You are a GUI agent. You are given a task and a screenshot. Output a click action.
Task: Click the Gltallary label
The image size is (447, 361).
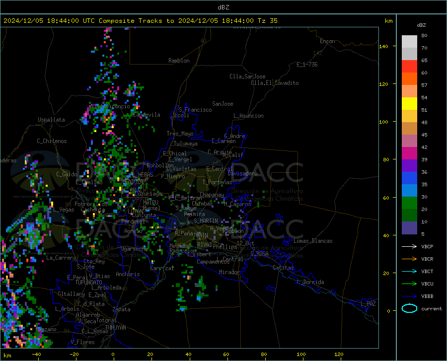click(71, 294)
